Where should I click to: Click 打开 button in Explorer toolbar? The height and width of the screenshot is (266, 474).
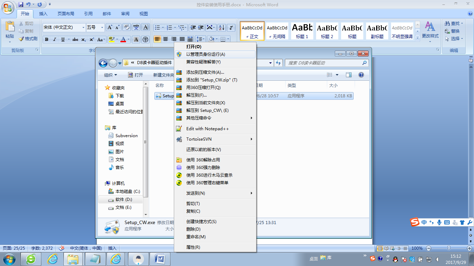pyautogui.click(x=136, y=75)
